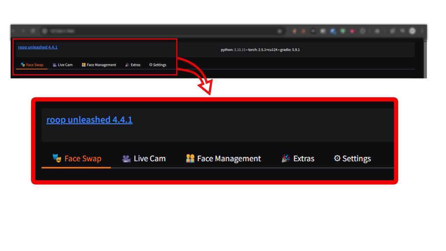Image resolution: width=446 pixels, height=251 pixels.
Task: Select the enlarged Face Swap tab
Action: pyautogui.click(x=76, y=159)
